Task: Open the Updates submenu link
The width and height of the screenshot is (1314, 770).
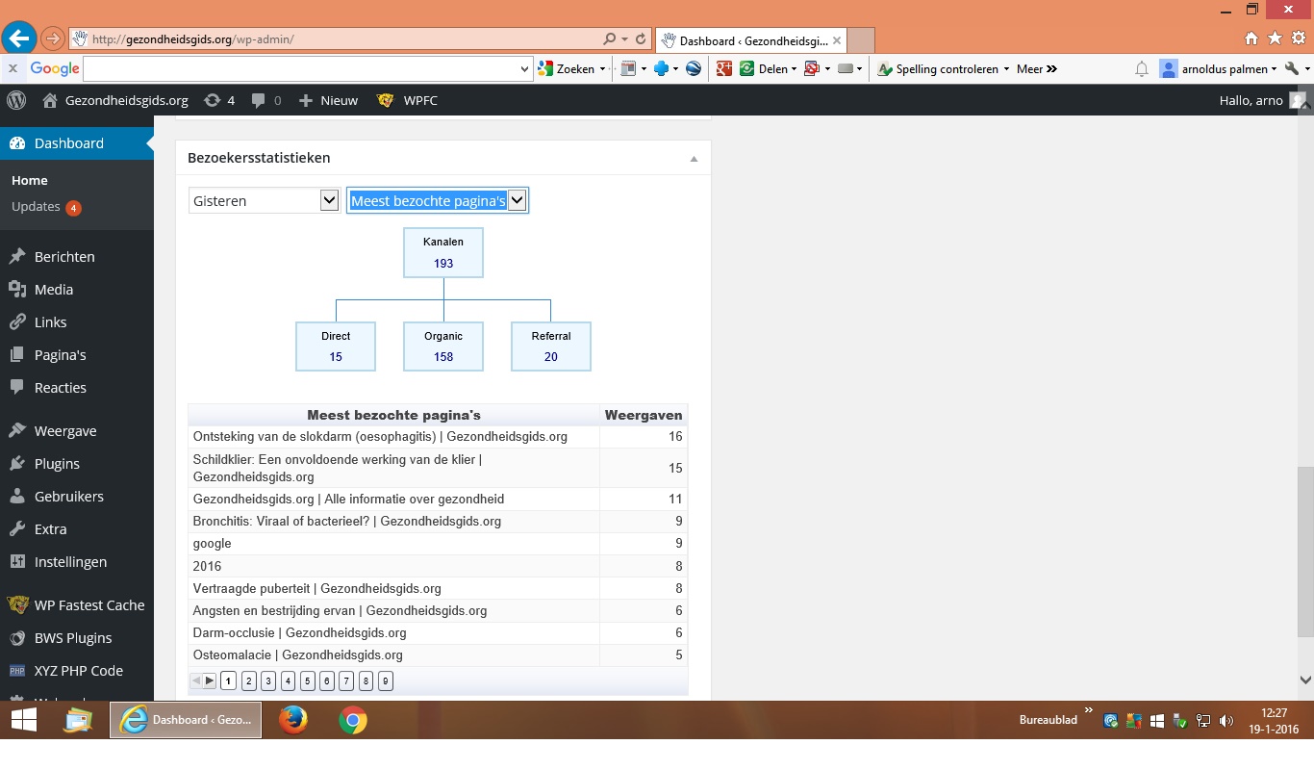Action: tap(45, 207)
